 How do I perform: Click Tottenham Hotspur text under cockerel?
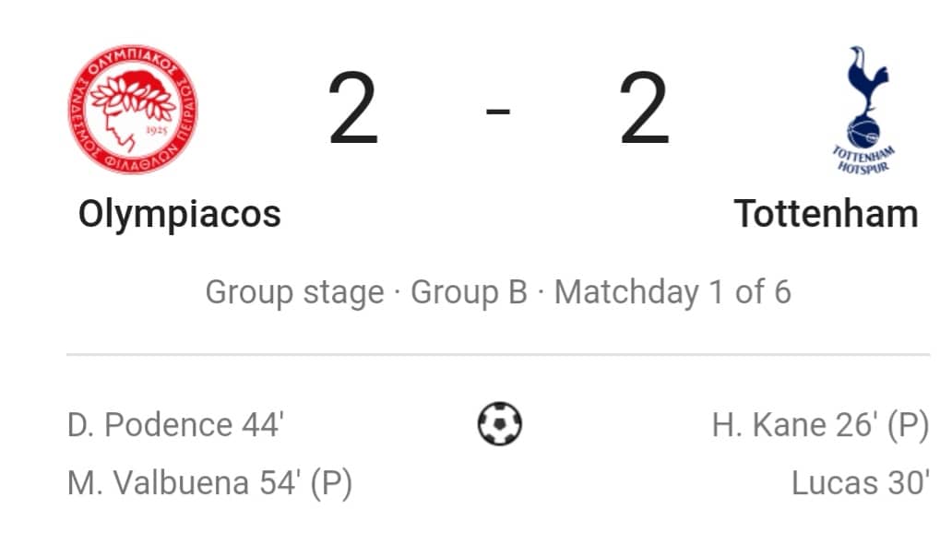tap(863, 160)
